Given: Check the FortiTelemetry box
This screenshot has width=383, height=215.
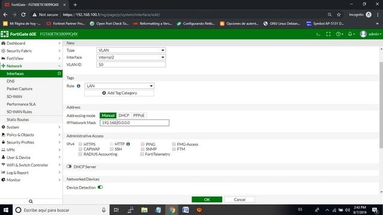Looking at the screenshot, I should tap(142, 154).
